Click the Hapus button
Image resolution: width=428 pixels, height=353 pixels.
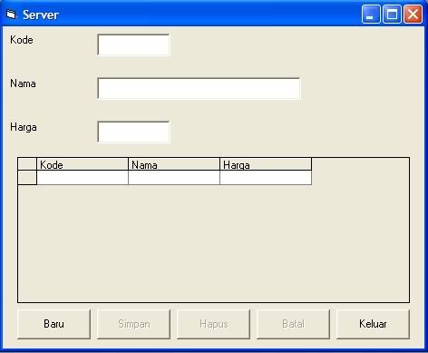(x=213, y=324)
